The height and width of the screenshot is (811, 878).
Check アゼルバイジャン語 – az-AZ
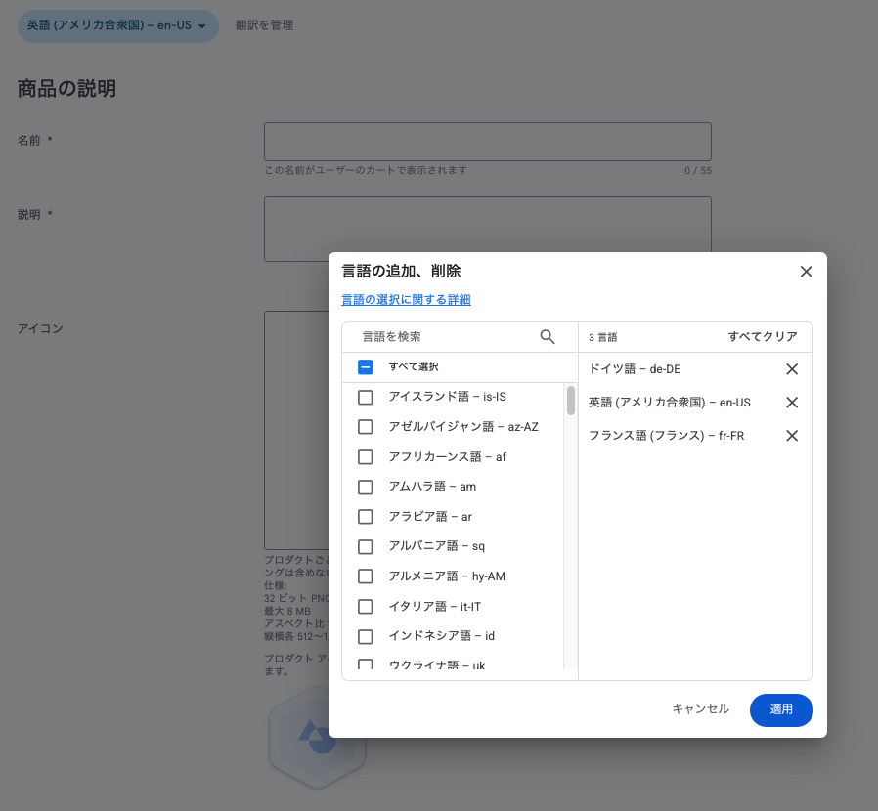point(365,427)
